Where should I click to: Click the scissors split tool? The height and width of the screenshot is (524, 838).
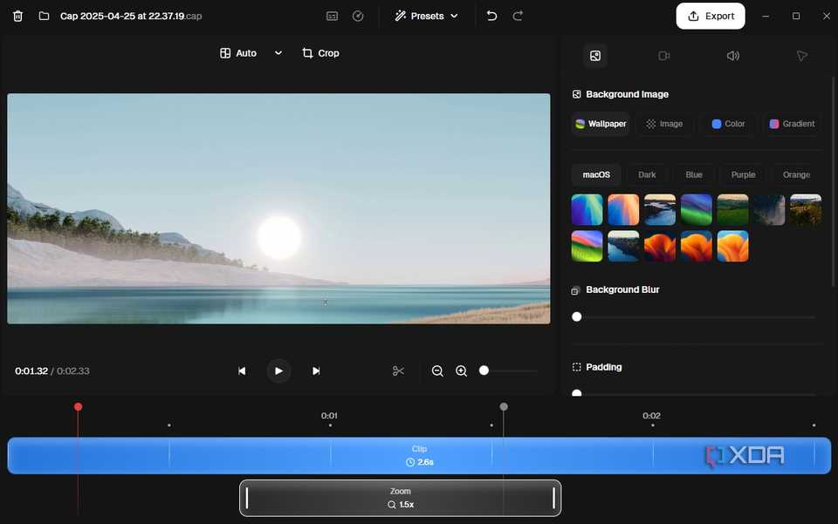tap(398, 371)
